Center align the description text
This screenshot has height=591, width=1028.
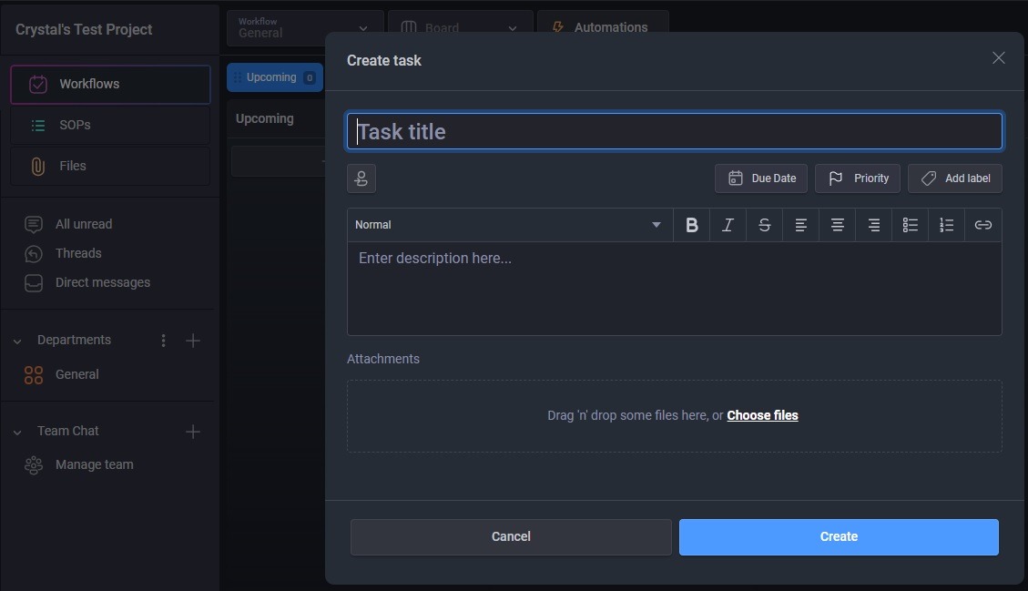click(838, 224)
